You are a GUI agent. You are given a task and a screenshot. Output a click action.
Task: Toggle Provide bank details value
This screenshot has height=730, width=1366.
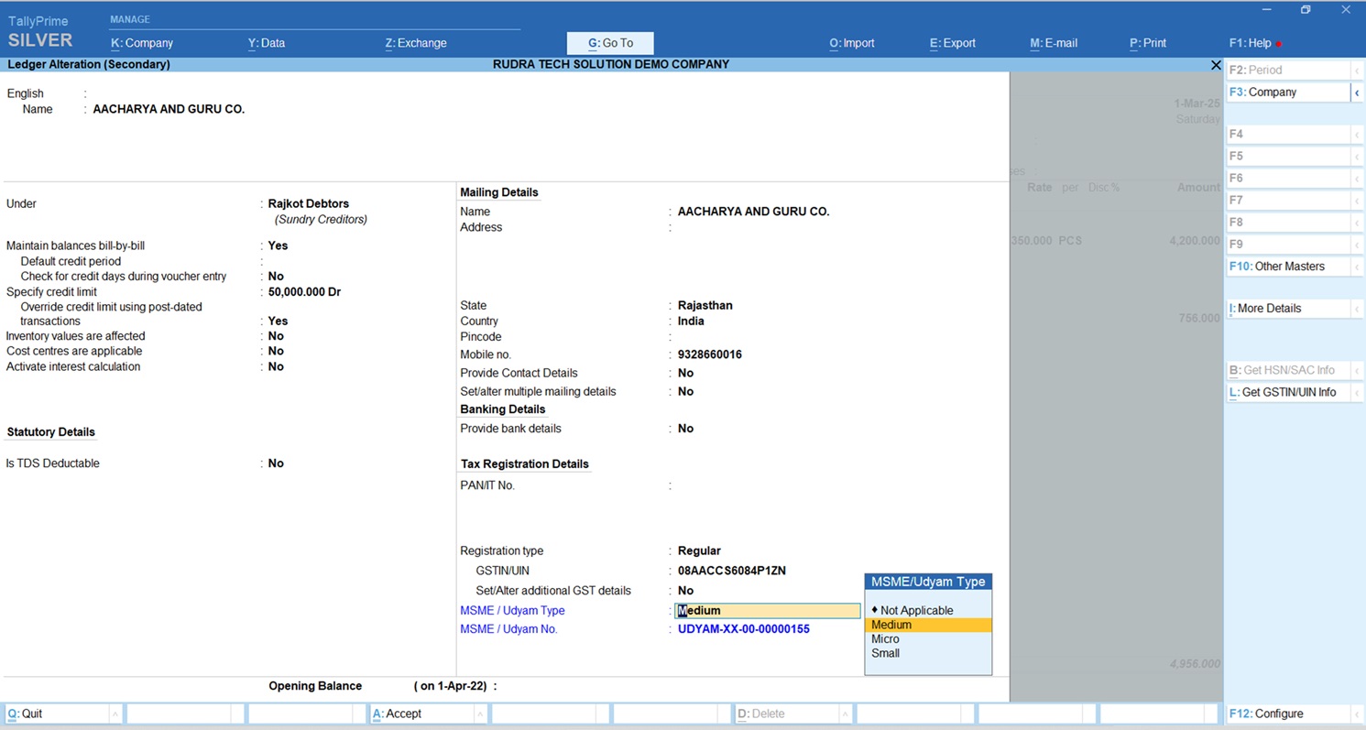click(685, 429)
